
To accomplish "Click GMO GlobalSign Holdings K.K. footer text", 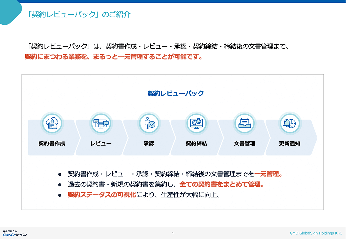I will coord(316,233).
